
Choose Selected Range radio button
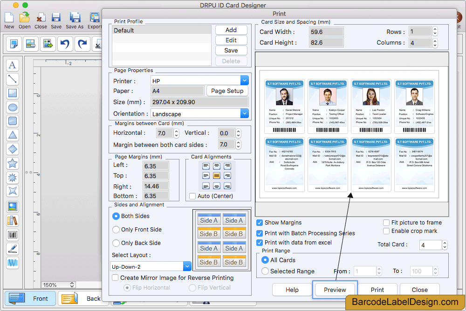tap(265, 271)
